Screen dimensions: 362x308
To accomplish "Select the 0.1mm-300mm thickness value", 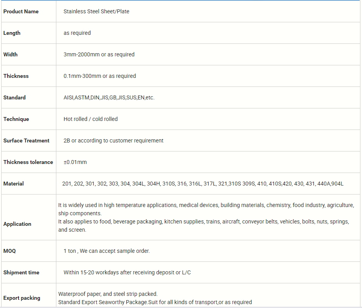I will [x=100, y=76].
